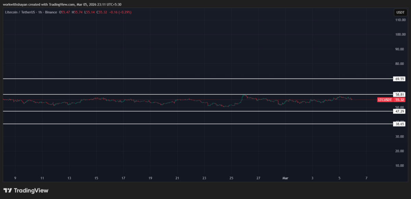411x199 pixels.
Task: Select the 69.55 horizontal line label
Action: (400, 79)
